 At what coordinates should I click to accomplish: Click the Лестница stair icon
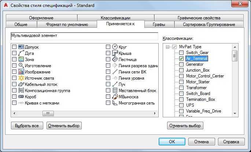115,60
